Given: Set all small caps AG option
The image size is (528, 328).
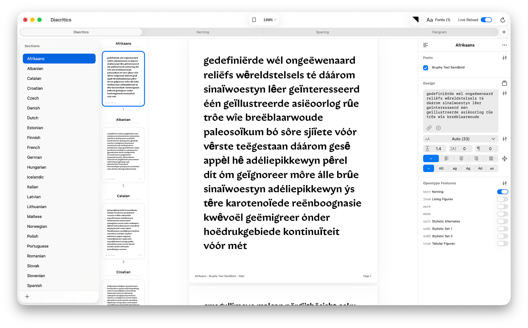Looking at the screenshot, I should click(492, 168).
